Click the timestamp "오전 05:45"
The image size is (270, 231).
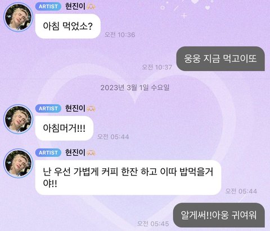[x=153, y=224]
